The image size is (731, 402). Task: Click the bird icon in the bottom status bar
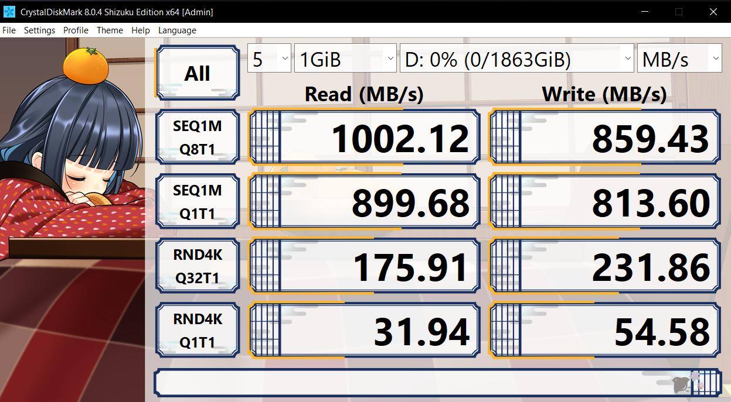pyautogui.click(x=680, y=384)
